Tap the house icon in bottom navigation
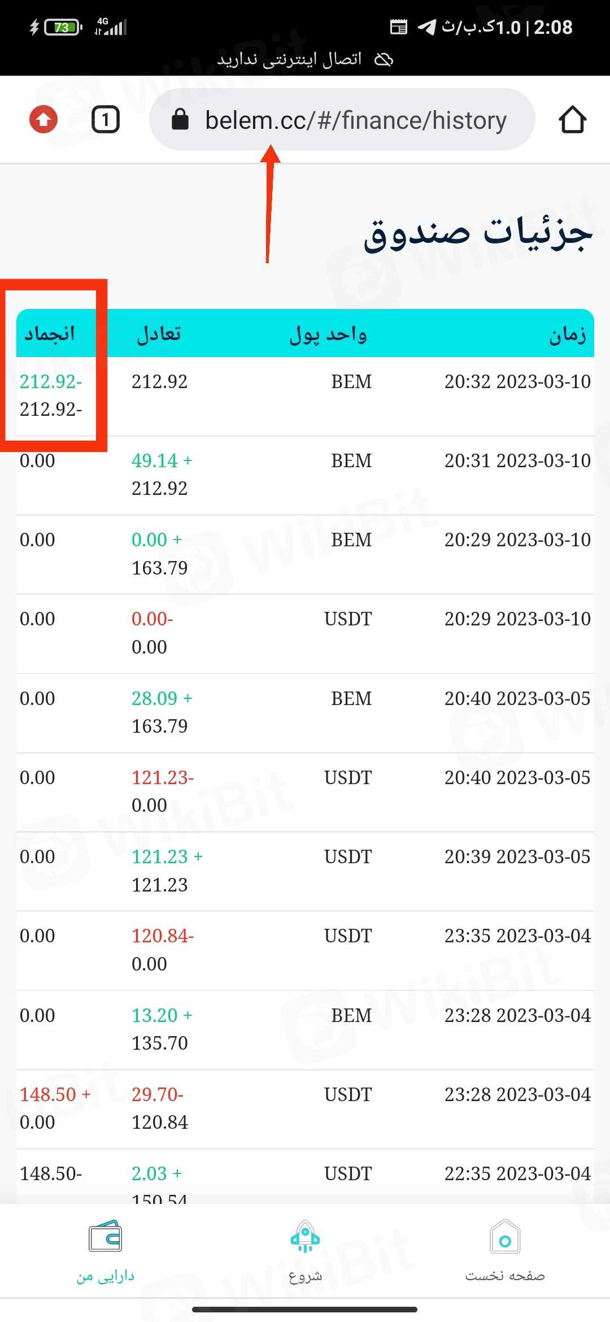 tap(505, 1237)
